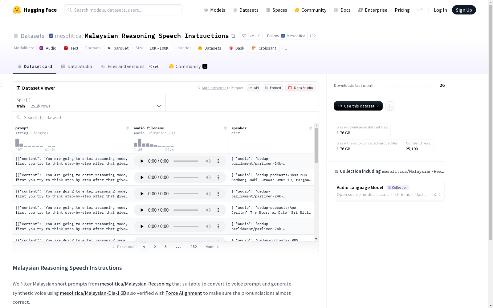Sort by the prompt column
Viewport: 493px width, 308px height.
(128, 128)
